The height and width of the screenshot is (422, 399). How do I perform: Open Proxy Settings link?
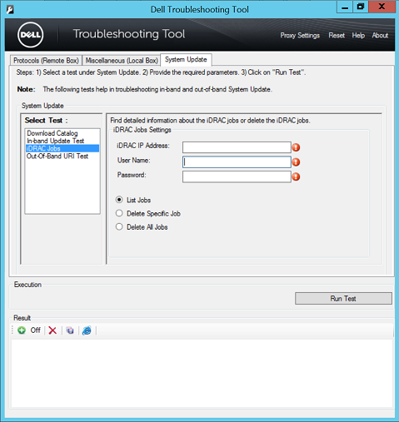300,36
